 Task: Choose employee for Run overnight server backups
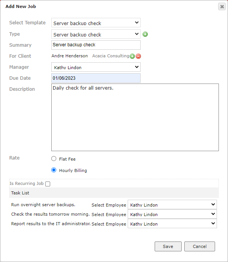172,205
